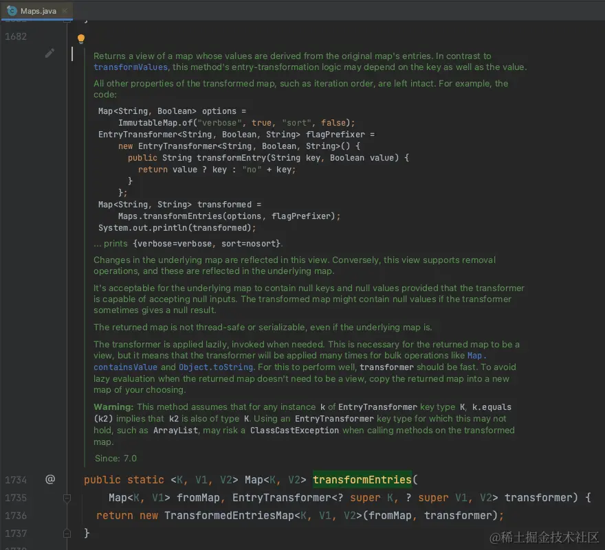The width and height of the screenshot is (605, 550).
Task: Follow the transformValues link in documentation
Action: point(131,67)
